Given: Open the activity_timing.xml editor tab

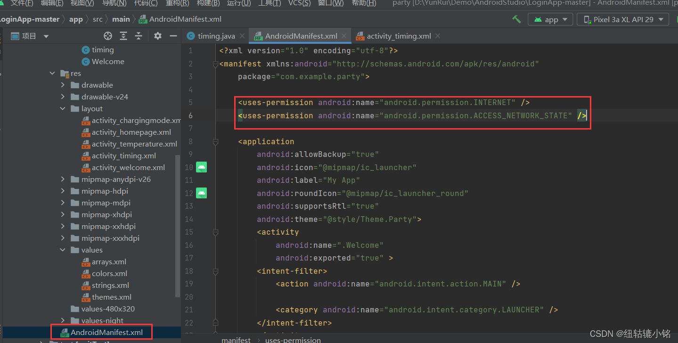Looking at the screenshot, I should (x=398, y=35).
